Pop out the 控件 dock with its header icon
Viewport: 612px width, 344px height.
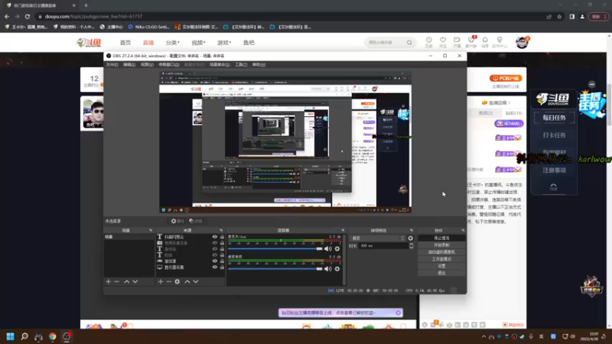[x=463, y=230]
